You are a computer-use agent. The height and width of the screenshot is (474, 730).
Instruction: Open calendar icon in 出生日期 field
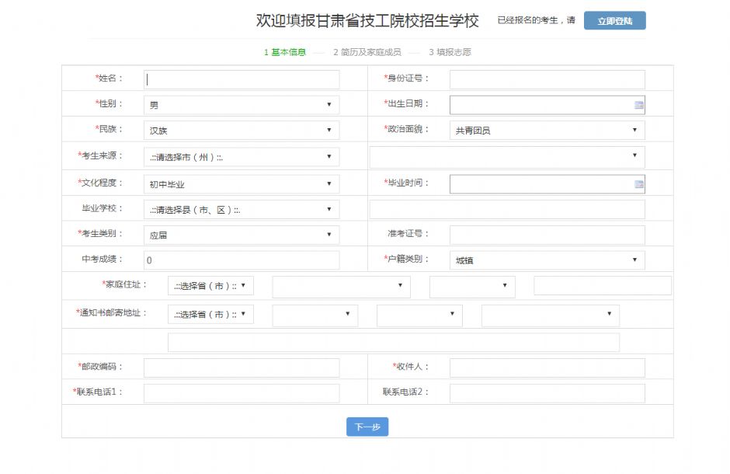(x=638, y=105)
